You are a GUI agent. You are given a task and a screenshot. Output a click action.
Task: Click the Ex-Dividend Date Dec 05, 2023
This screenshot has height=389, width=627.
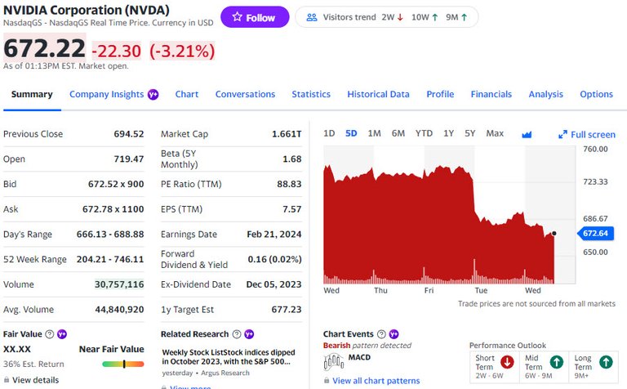click(274, 284)
